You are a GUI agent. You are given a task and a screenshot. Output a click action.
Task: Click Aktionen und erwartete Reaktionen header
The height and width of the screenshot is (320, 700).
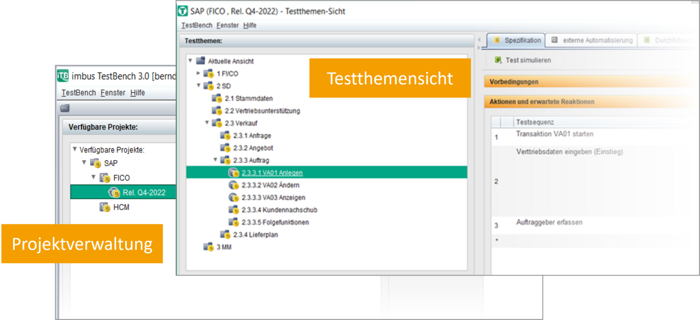(592, 102)
